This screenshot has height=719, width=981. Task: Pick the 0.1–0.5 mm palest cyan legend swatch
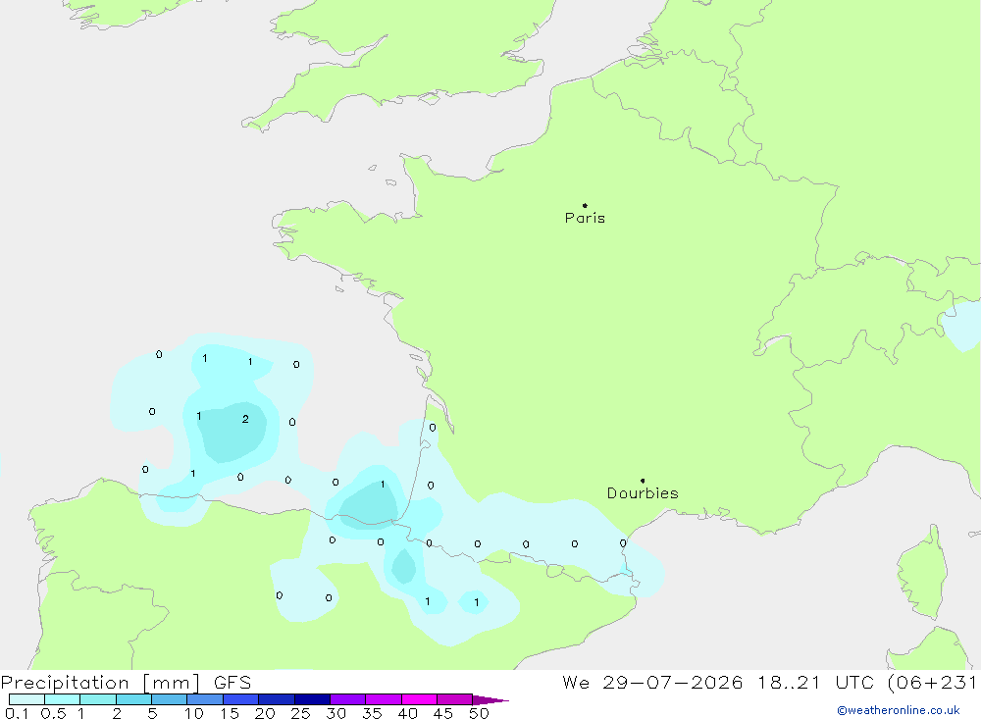[26, 699]
